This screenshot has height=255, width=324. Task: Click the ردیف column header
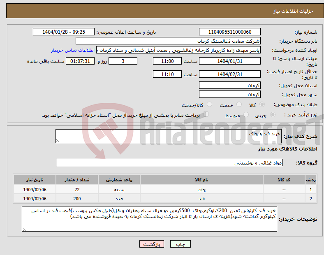pyautogui.click(x=311, y=180)
